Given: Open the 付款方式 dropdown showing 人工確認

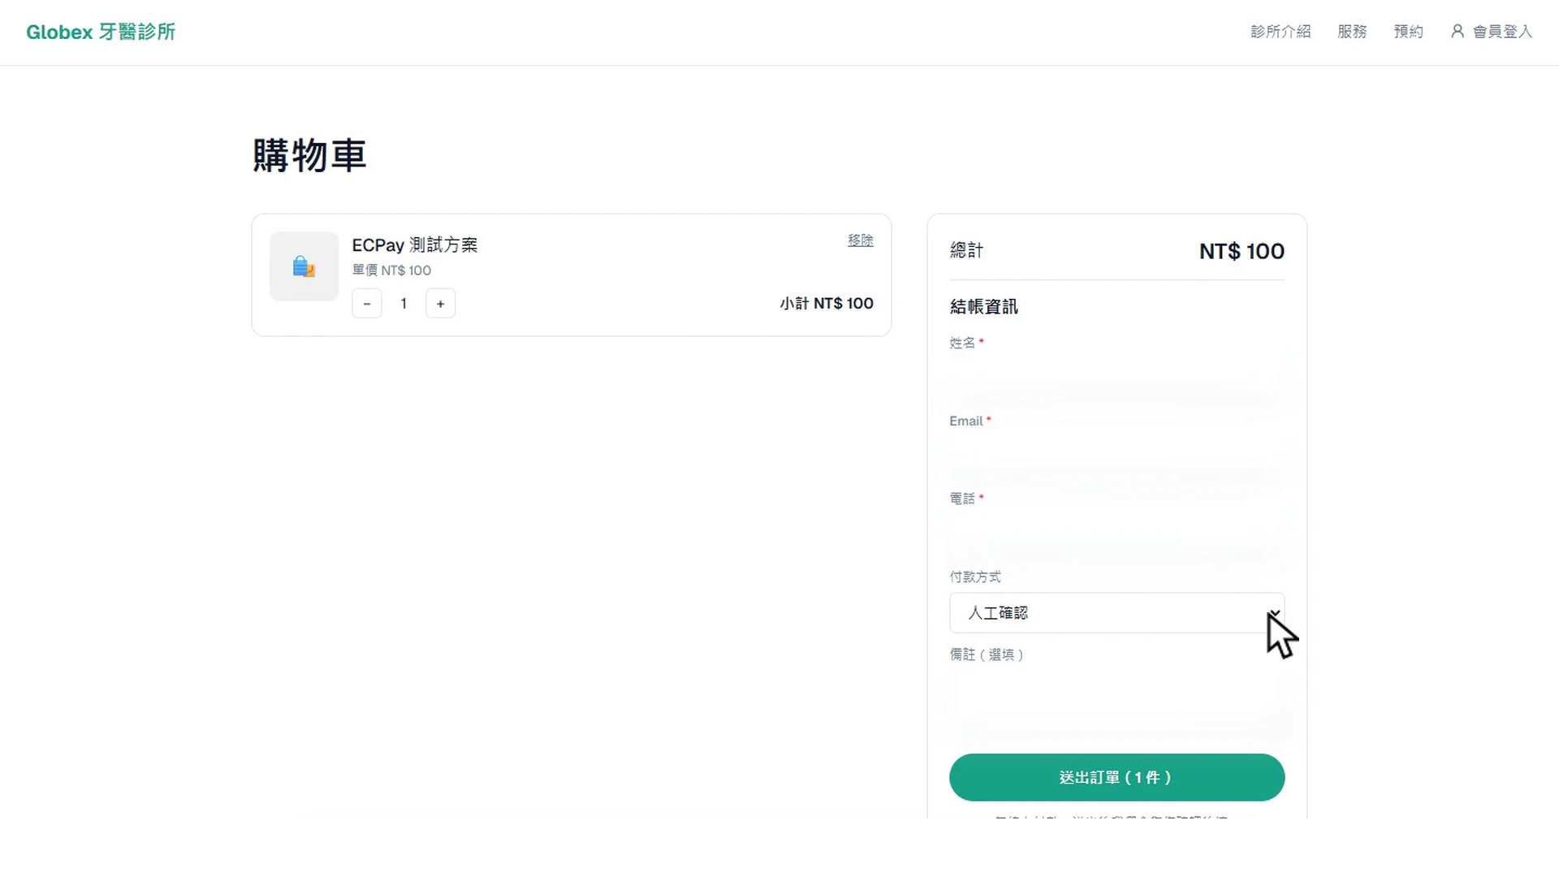Looking at the screenshot, I should 1116,613.
